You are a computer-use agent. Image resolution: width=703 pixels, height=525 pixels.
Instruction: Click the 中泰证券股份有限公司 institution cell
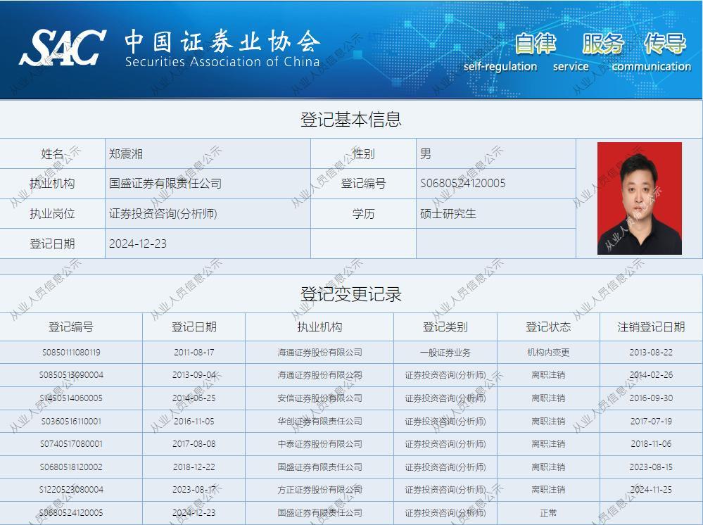pos(319,443)
